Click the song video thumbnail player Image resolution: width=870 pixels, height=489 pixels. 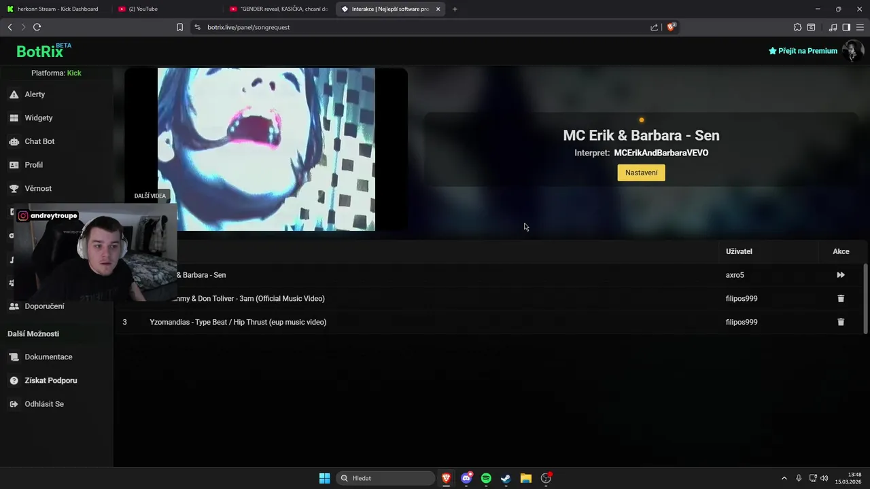click(x=266, y=149)
